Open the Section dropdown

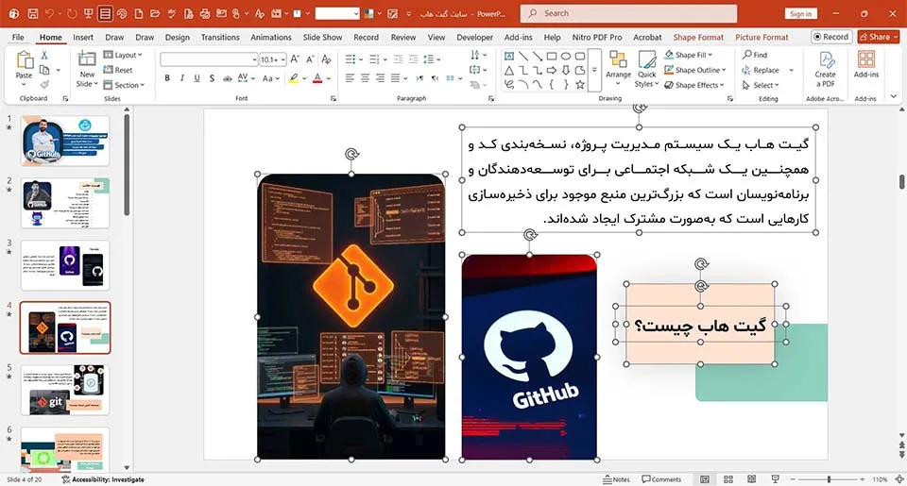(x=124, y=85)
